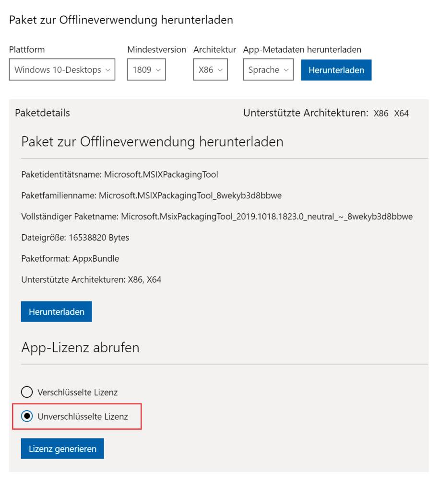Click the Paketdetails heading
The image size is (439, 483).
tap(43, 113)
